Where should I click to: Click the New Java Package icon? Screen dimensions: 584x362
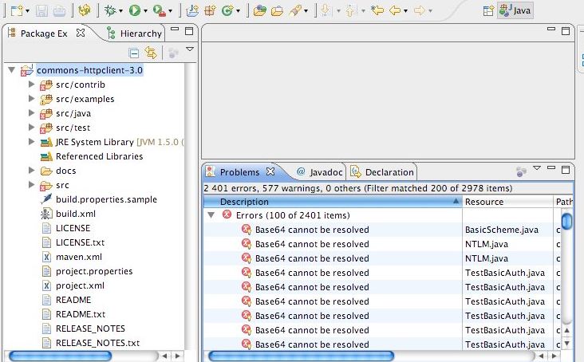210,10
